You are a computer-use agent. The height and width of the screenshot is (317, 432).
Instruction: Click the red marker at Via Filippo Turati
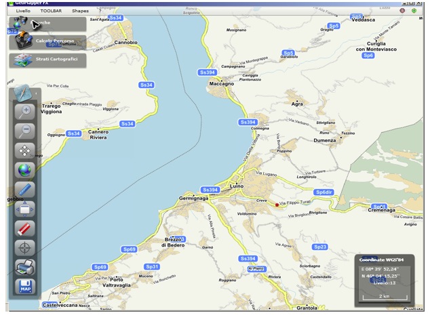pos(277,204)
